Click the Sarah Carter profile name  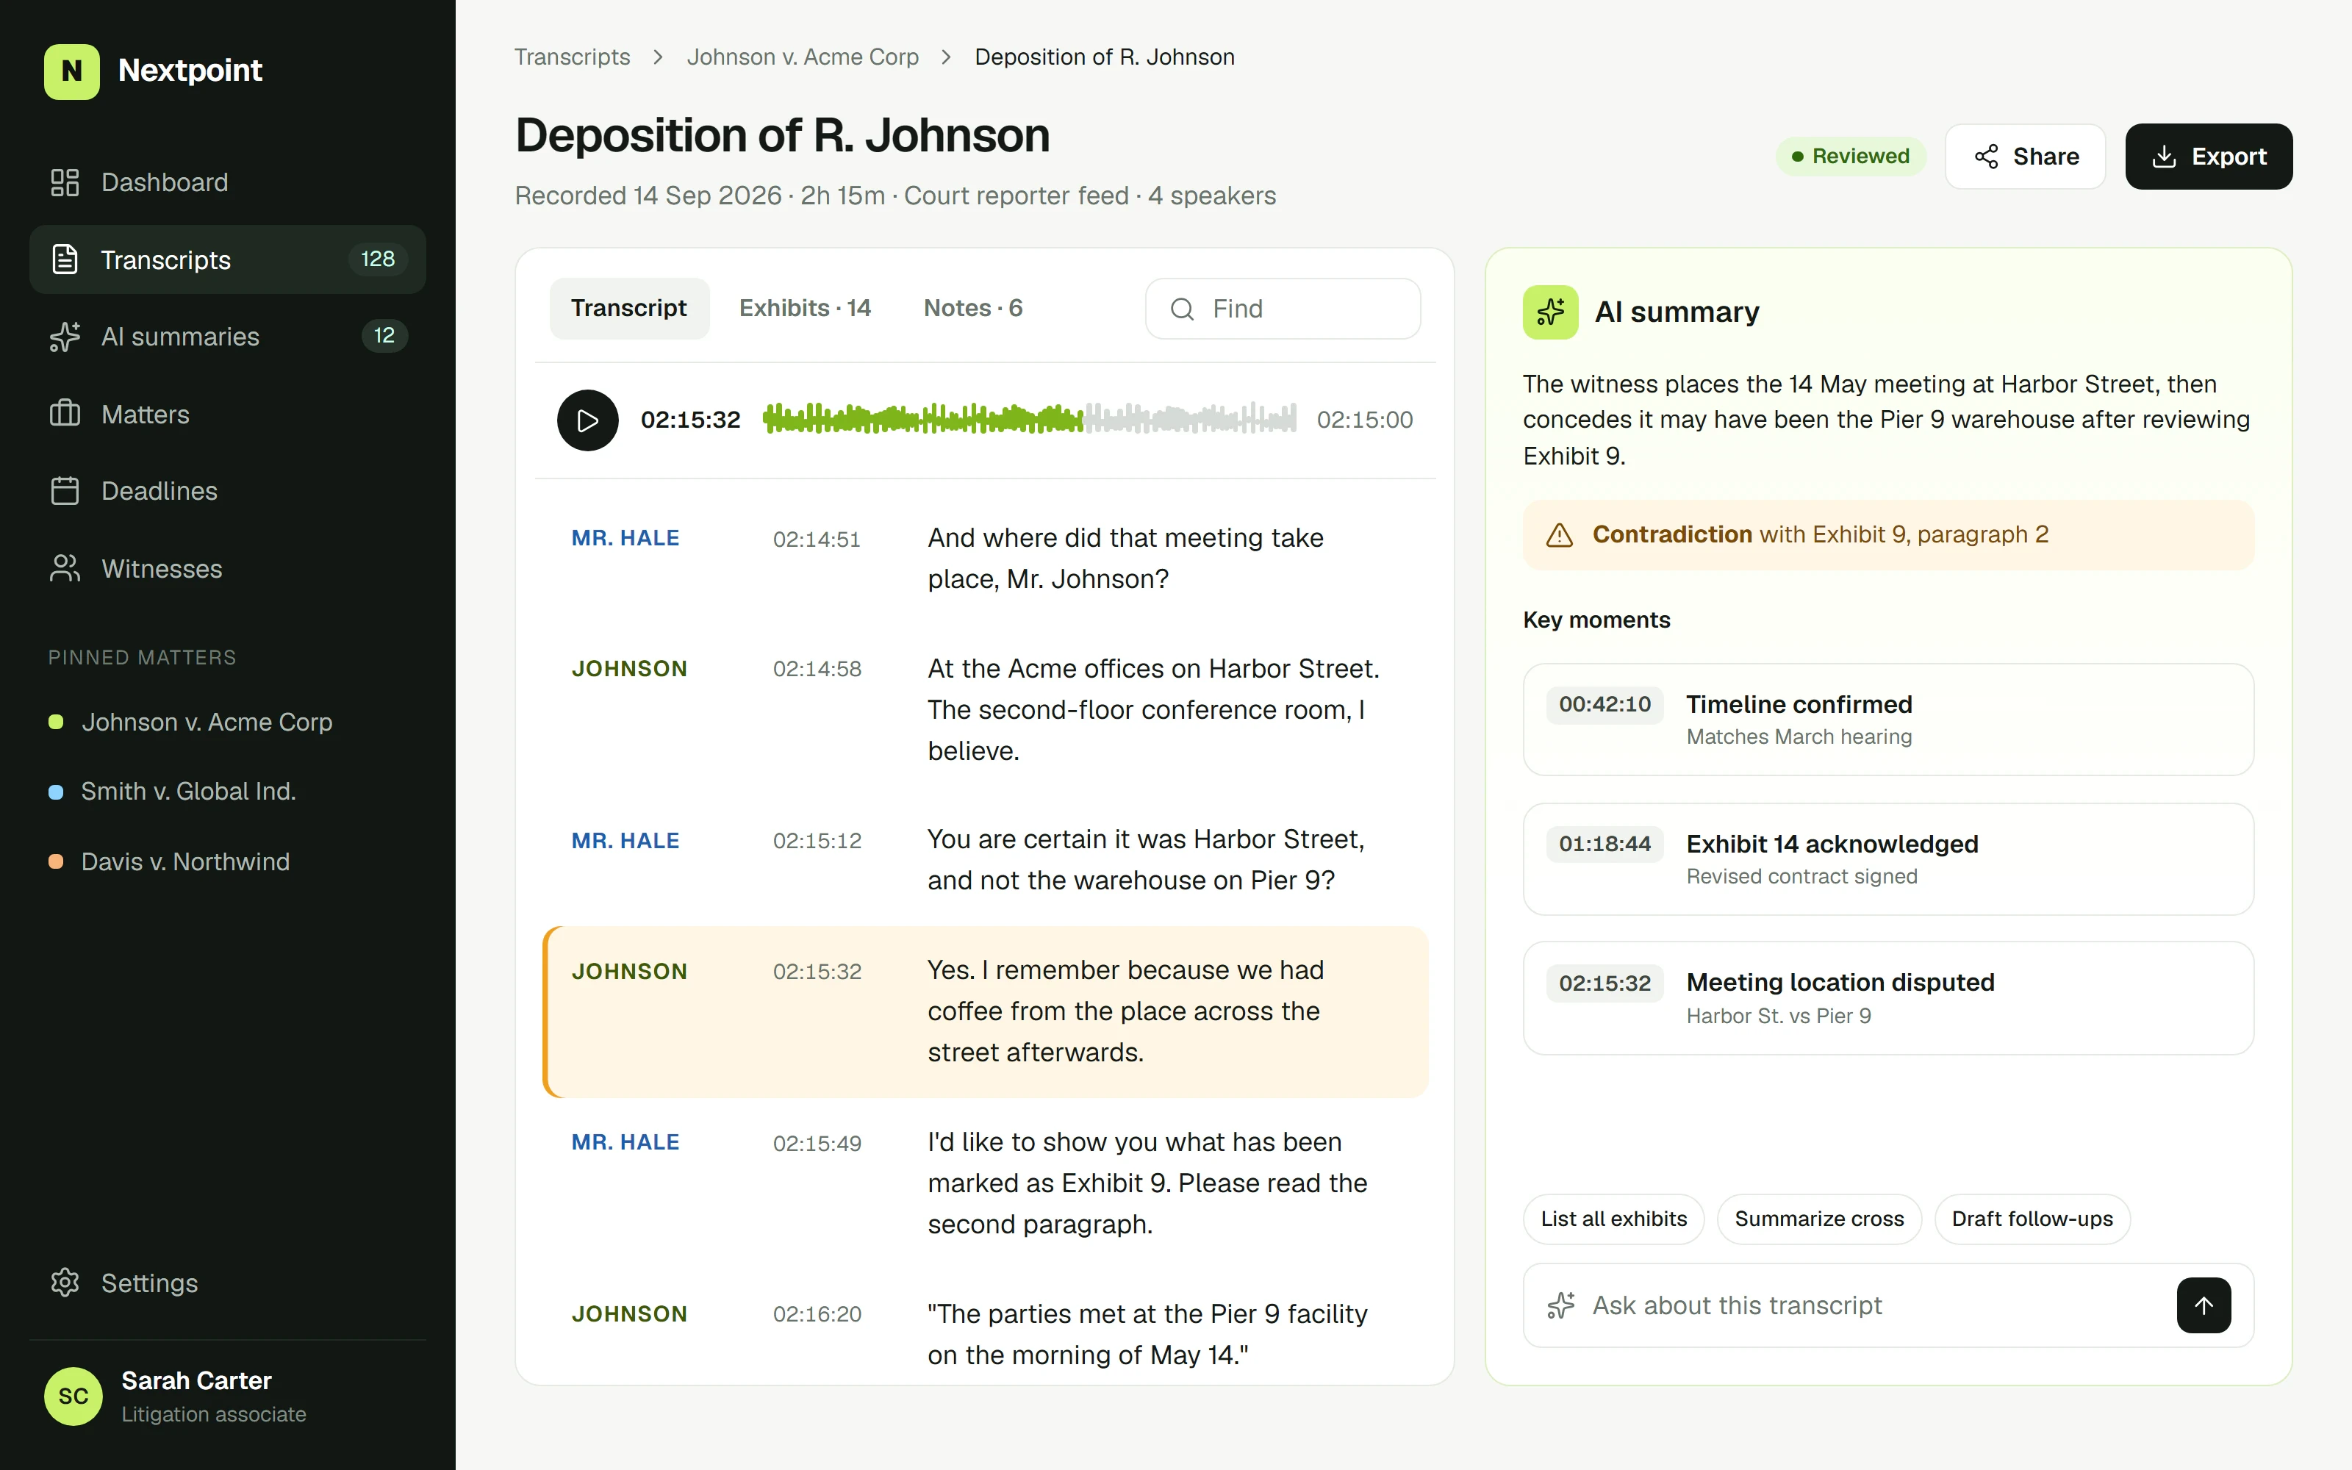pyautogui.click(x=196, y=1380)
